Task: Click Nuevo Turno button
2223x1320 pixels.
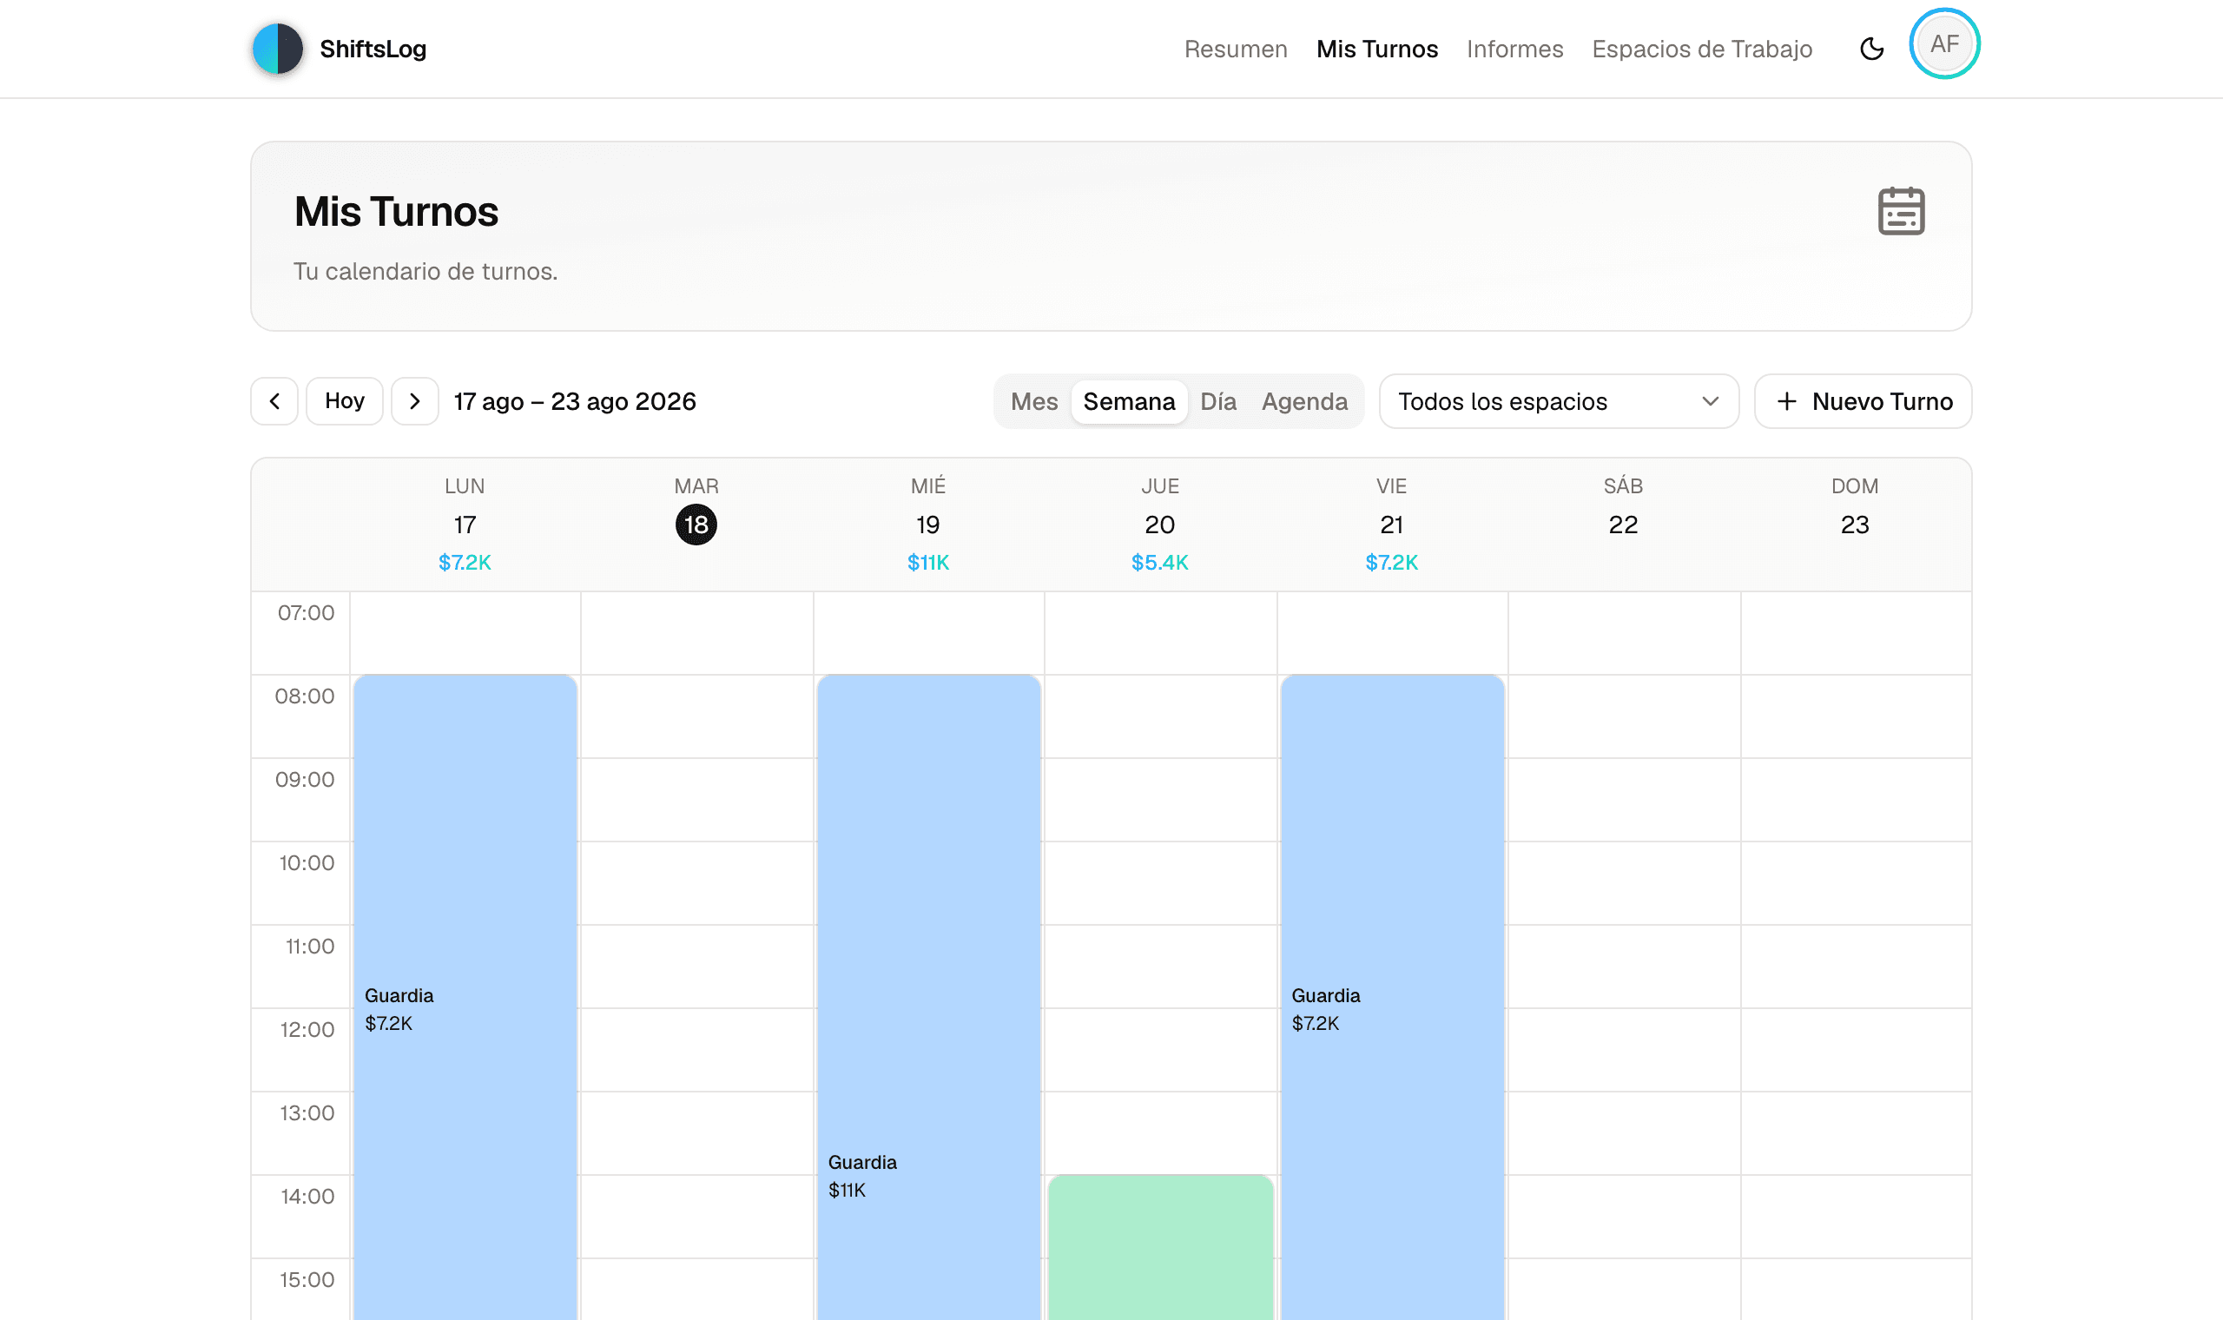Action: (1863, 402)
